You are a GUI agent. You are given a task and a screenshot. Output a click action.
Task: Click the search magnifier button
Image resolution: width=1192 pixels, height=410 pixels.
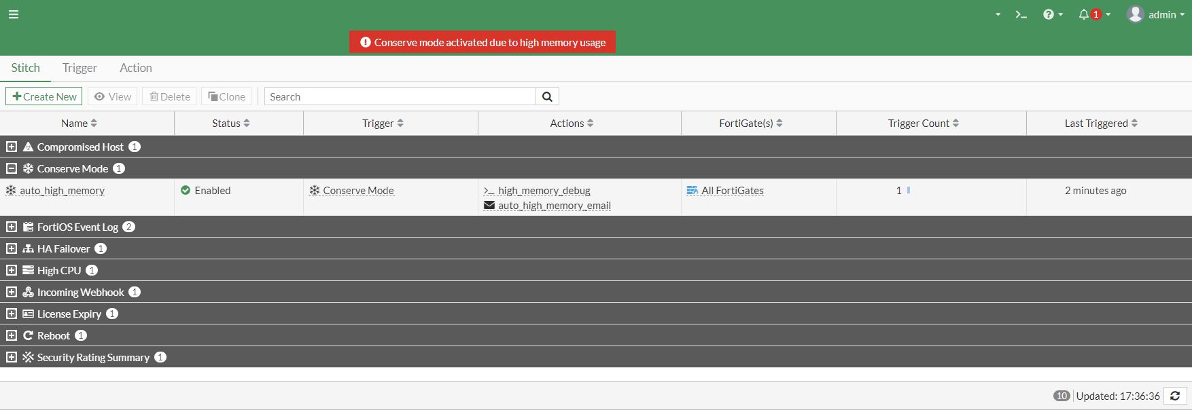pos(547,96)
